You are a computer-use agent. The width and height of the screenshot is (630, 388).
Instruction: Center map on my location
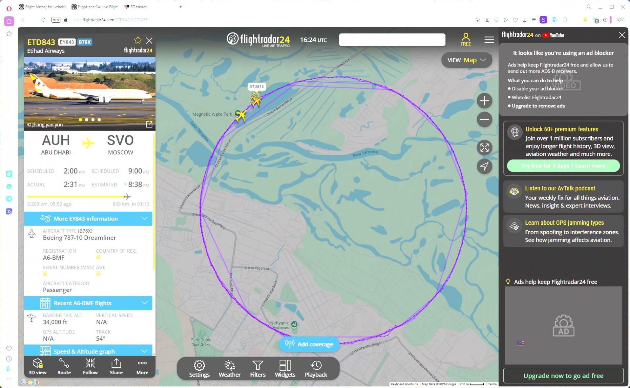point(484,166)
